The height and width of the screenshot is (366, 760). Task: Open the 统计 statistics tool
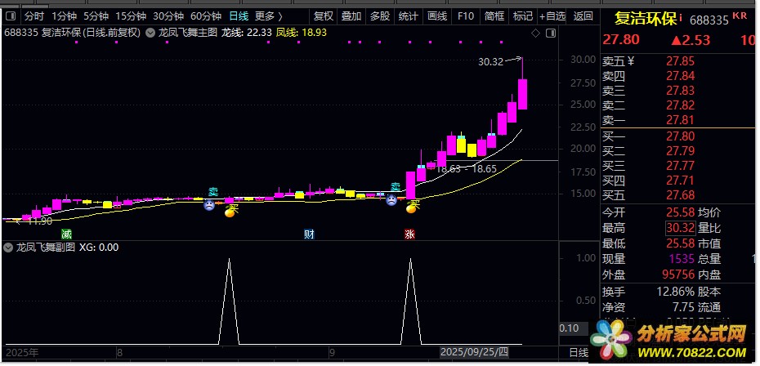[408, 16]
